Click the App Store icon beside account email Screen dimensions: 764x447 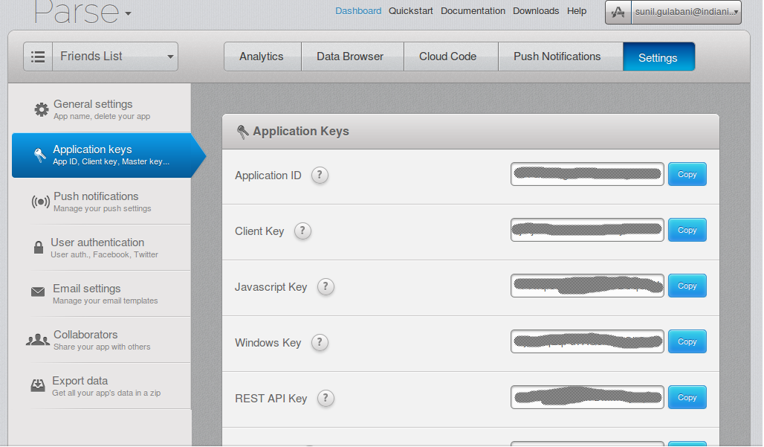click(x=618, y=12)
